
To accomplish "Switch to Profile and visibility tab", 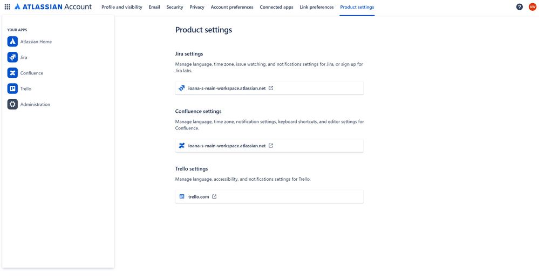I will click(122, 7).
